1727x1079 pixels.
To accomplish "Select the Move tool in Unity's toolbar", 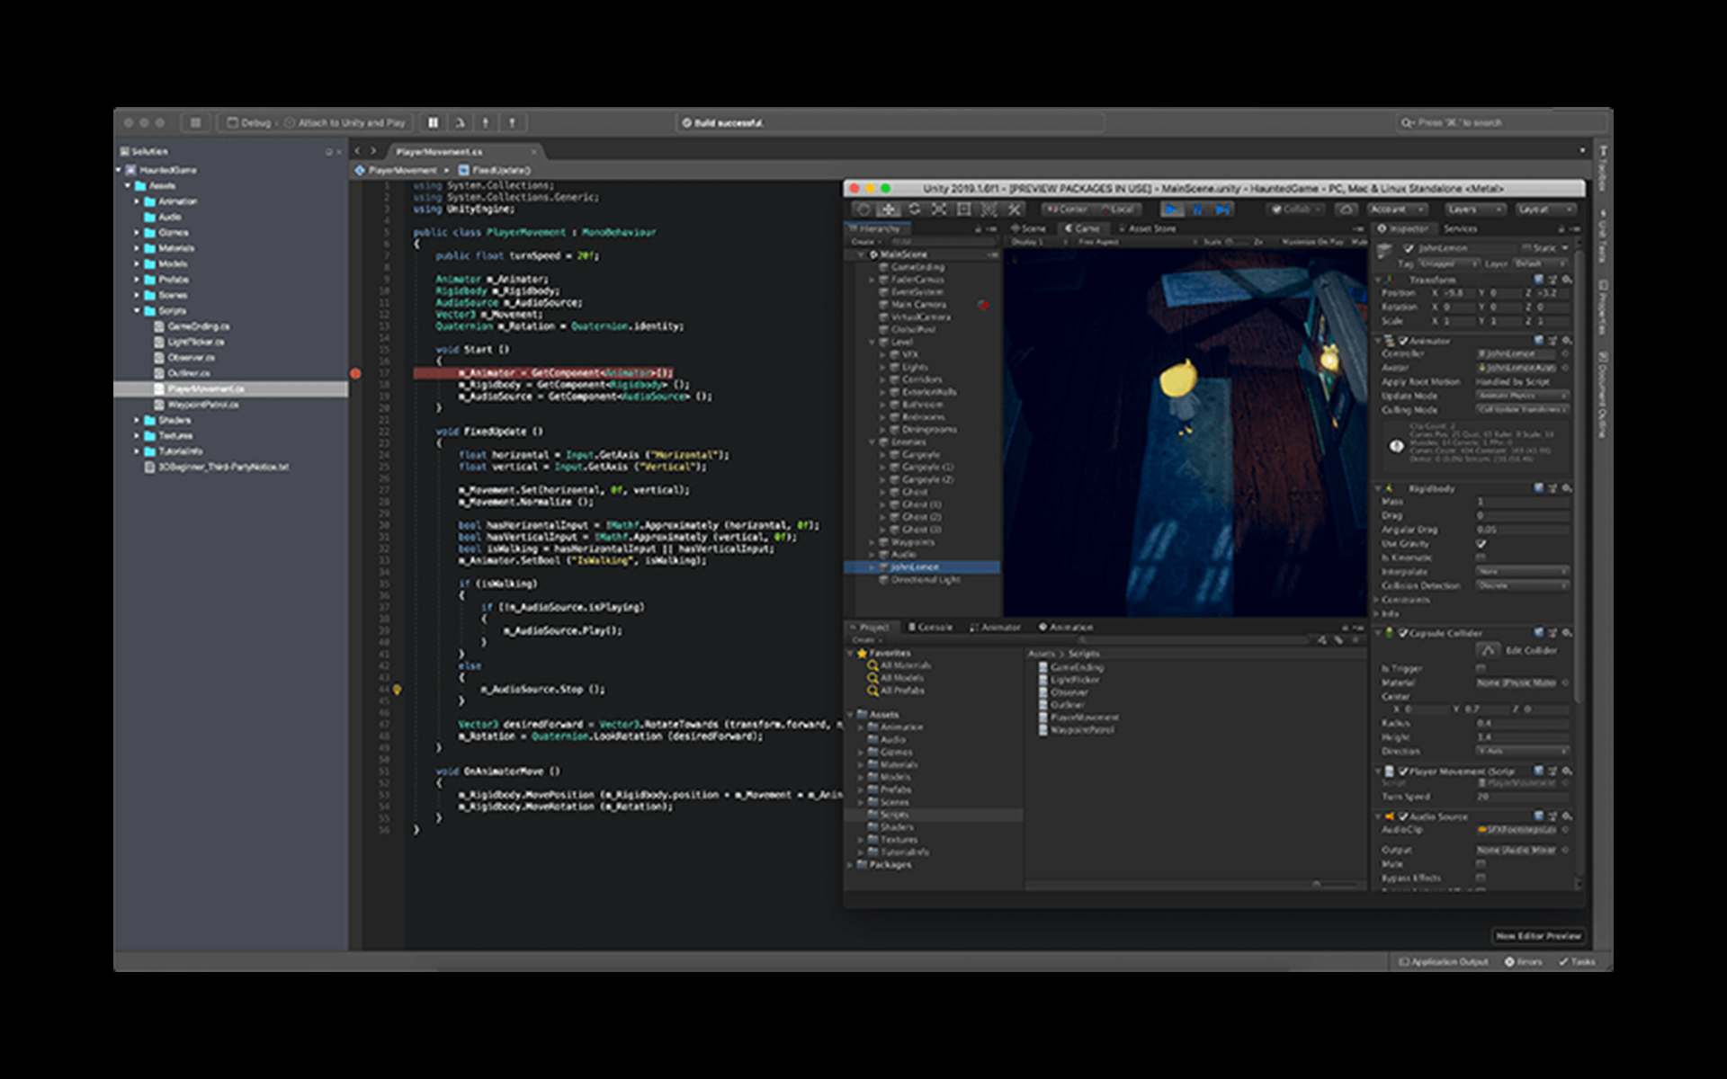I will tap(889, 209).
